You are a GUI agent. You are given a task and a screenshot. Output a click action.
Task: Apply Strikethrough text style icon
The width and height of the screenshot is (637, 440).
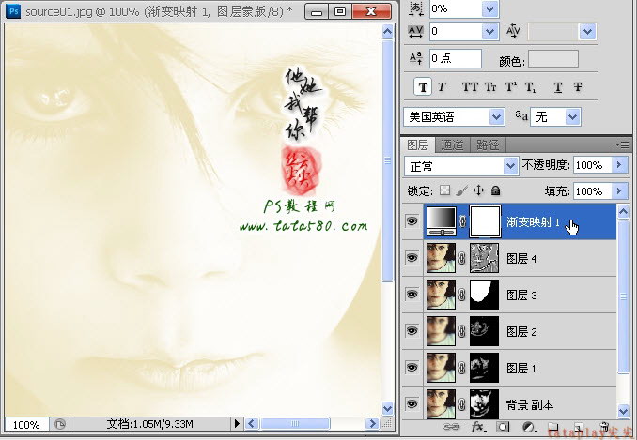click(577, 87)
